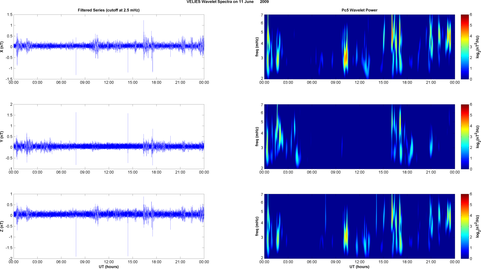The height and width of the screenshot is (269, 481).
Task: Click the VELIES Wavelet Spectra figure title
Action: click(x=228, y=2)
